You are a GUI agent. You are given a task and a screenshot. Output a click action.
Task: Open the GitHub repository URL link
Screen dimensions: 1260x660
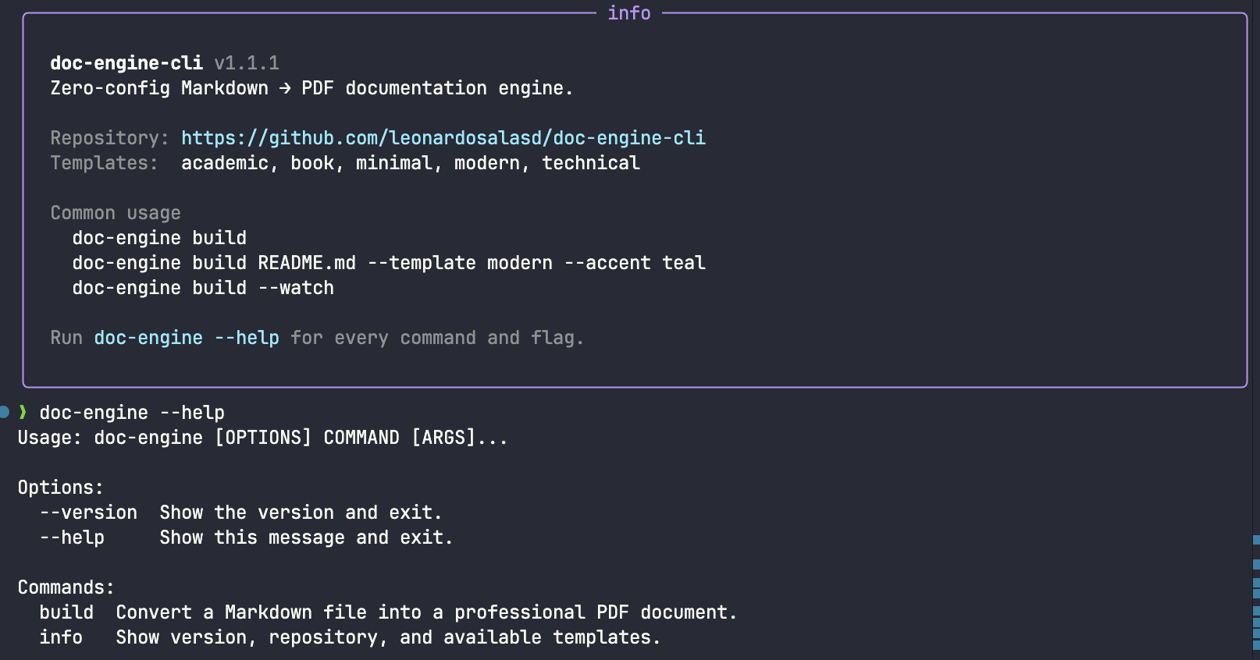[x=443, y=138]
